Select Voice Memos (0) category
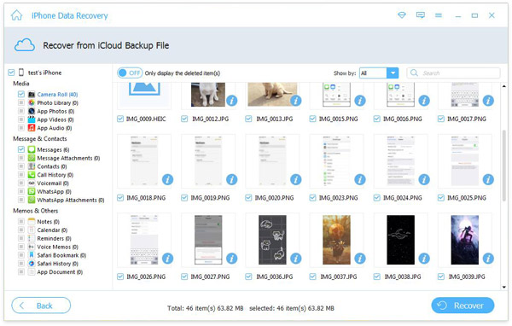 (58, 247)
